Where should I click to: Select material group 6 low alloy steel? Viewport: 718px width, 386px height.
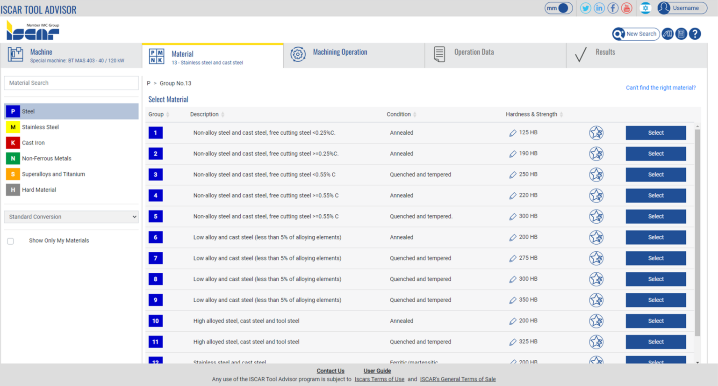(655, 237)
